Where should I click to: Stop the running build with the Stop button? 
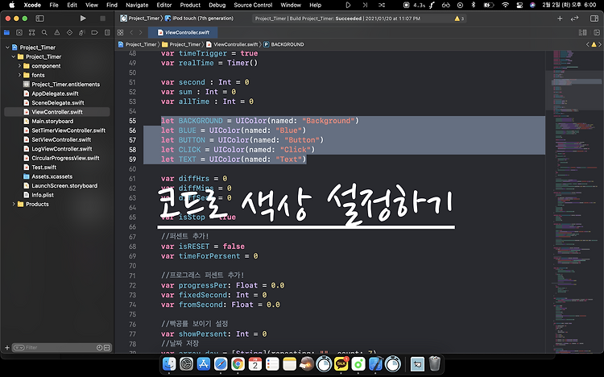tap(102, 18)
